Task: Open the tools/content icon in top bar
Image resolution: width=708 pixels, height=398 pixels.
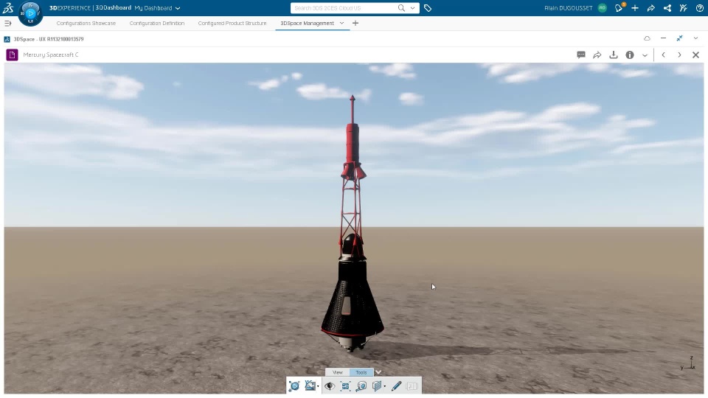Action: pos(683,7)
